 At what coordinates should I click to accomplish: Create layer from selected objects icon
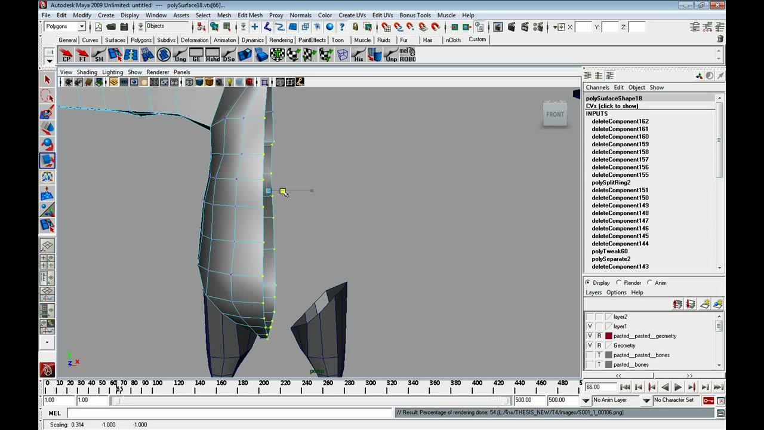tap(718, 305)
